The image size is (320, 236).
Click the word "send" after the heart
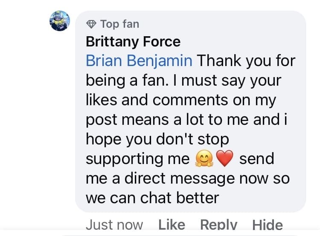point(256,159)
